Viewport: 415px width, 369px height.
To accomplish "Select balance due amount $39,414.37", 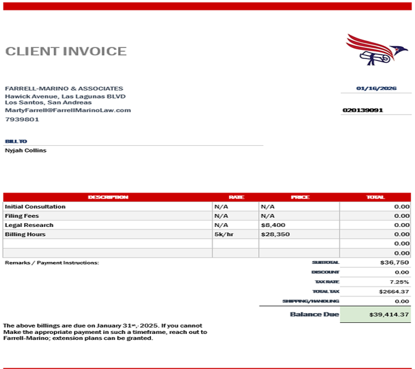I will [x=389, y=315].
